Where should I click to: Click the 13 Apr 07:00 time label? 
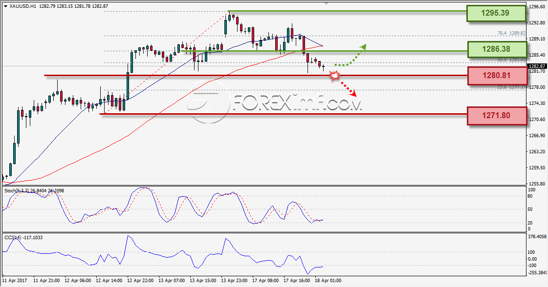pyautogui.click(x=172, y=280)
